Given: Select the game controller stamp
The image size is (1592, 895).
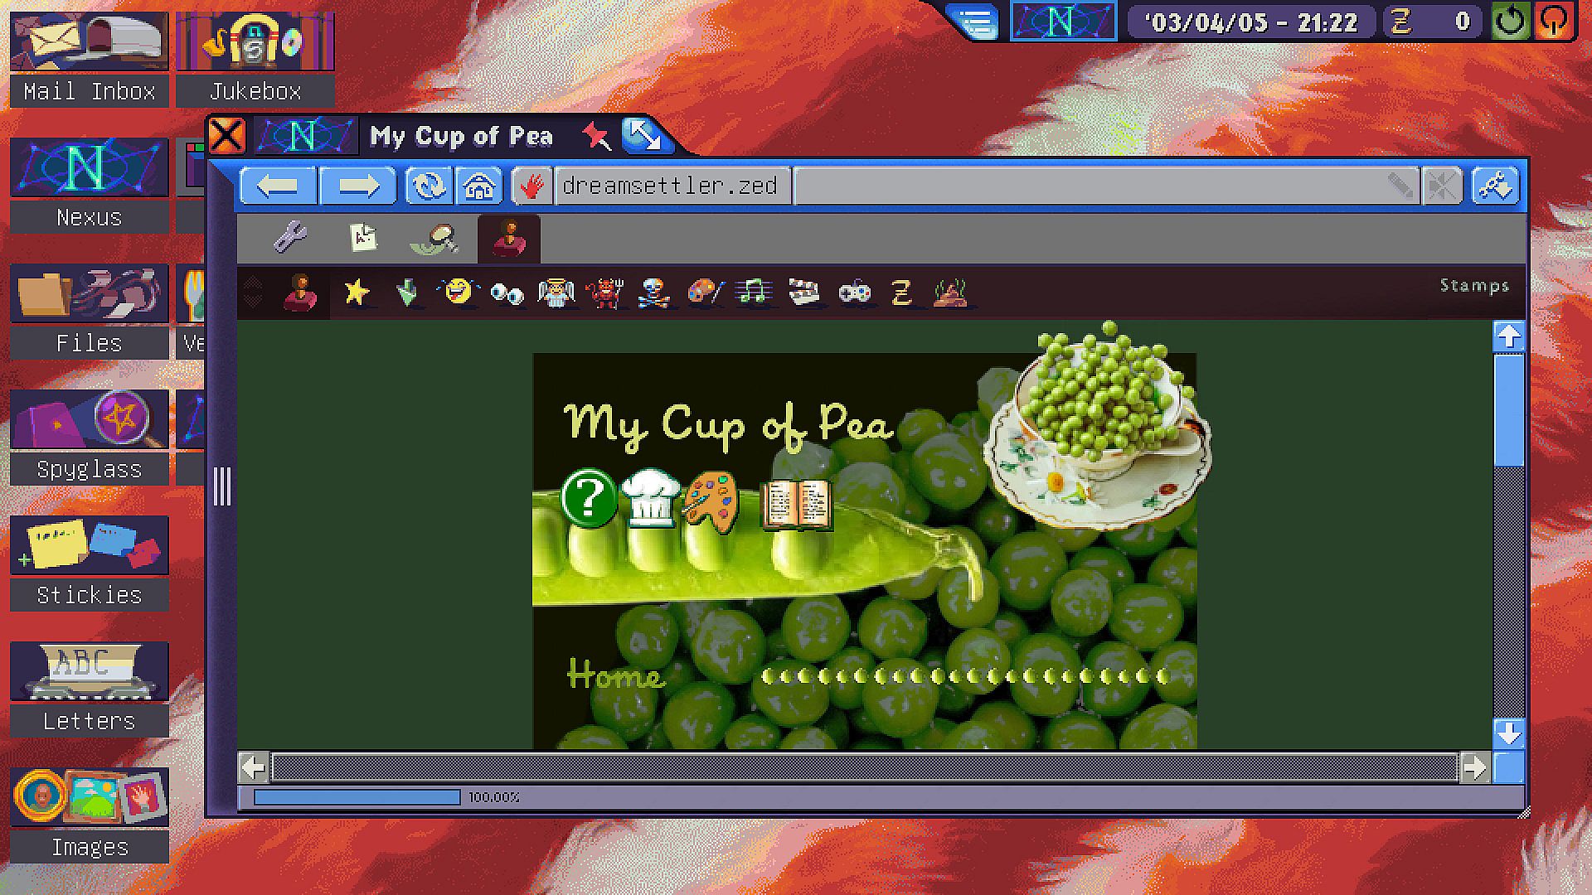Looking at the screenshot, I should pos(854,292).
